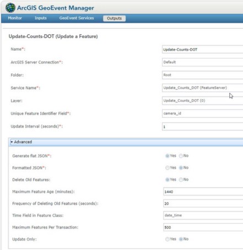Image resolution: width=243 pixels, height=250 pixels.
Task: Click the Time Field in Feature Class label
Action: click(x=38, y=215)
